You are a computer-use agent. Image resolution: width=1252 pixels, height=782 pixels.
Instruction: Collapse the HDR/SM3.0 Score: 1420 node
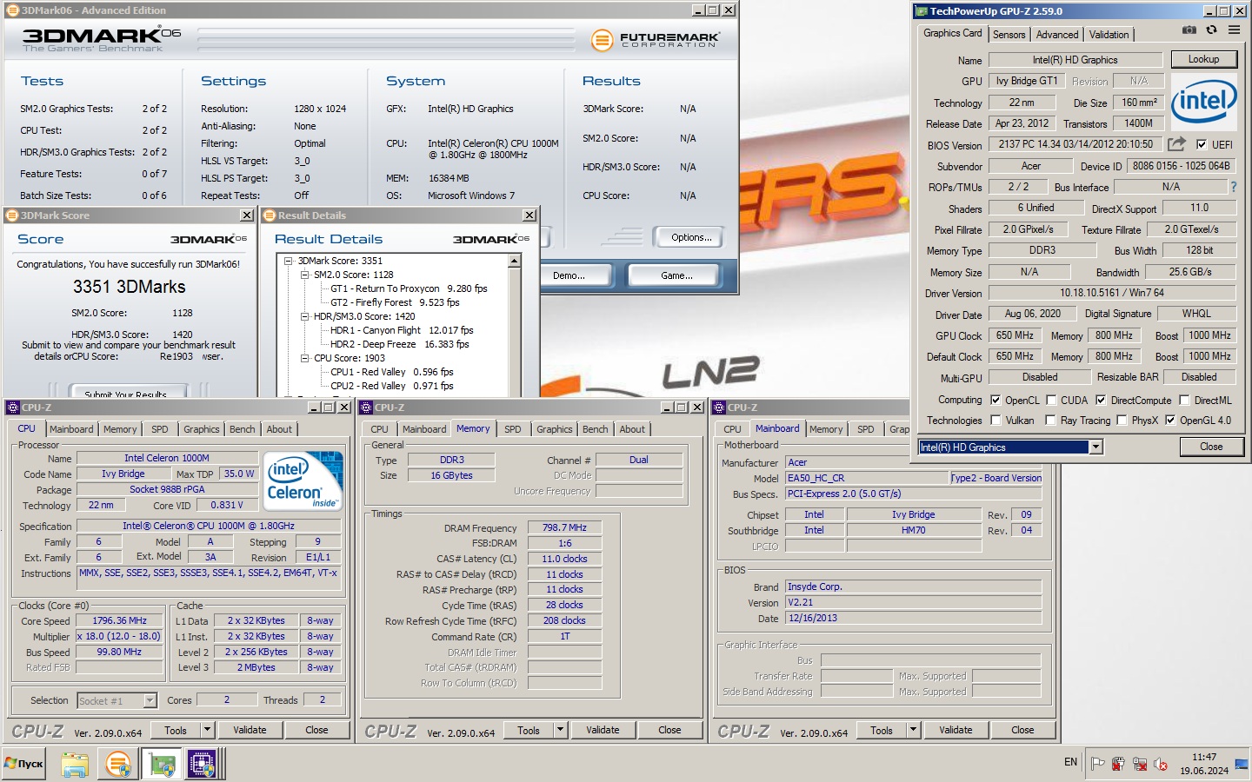click(305, 316)
